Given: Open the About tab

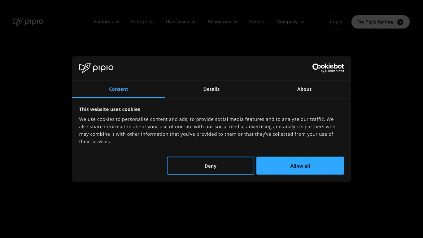Looking at the screenshot, I should click(304, 89).
